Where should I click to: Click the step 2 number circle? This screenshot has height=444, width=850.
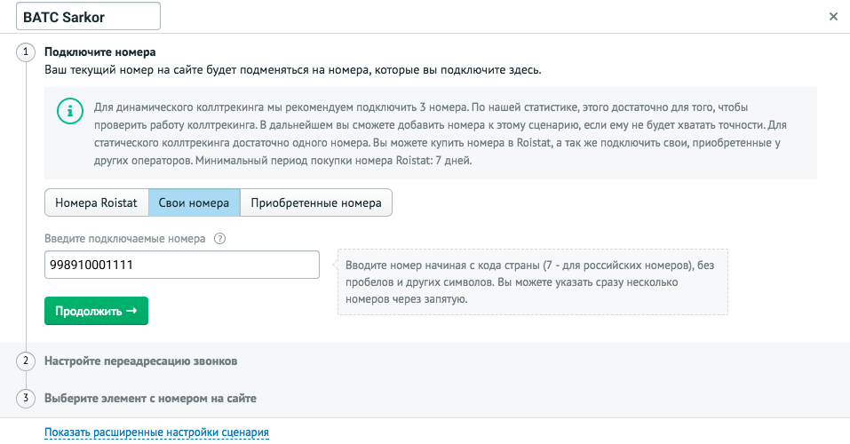26,361
